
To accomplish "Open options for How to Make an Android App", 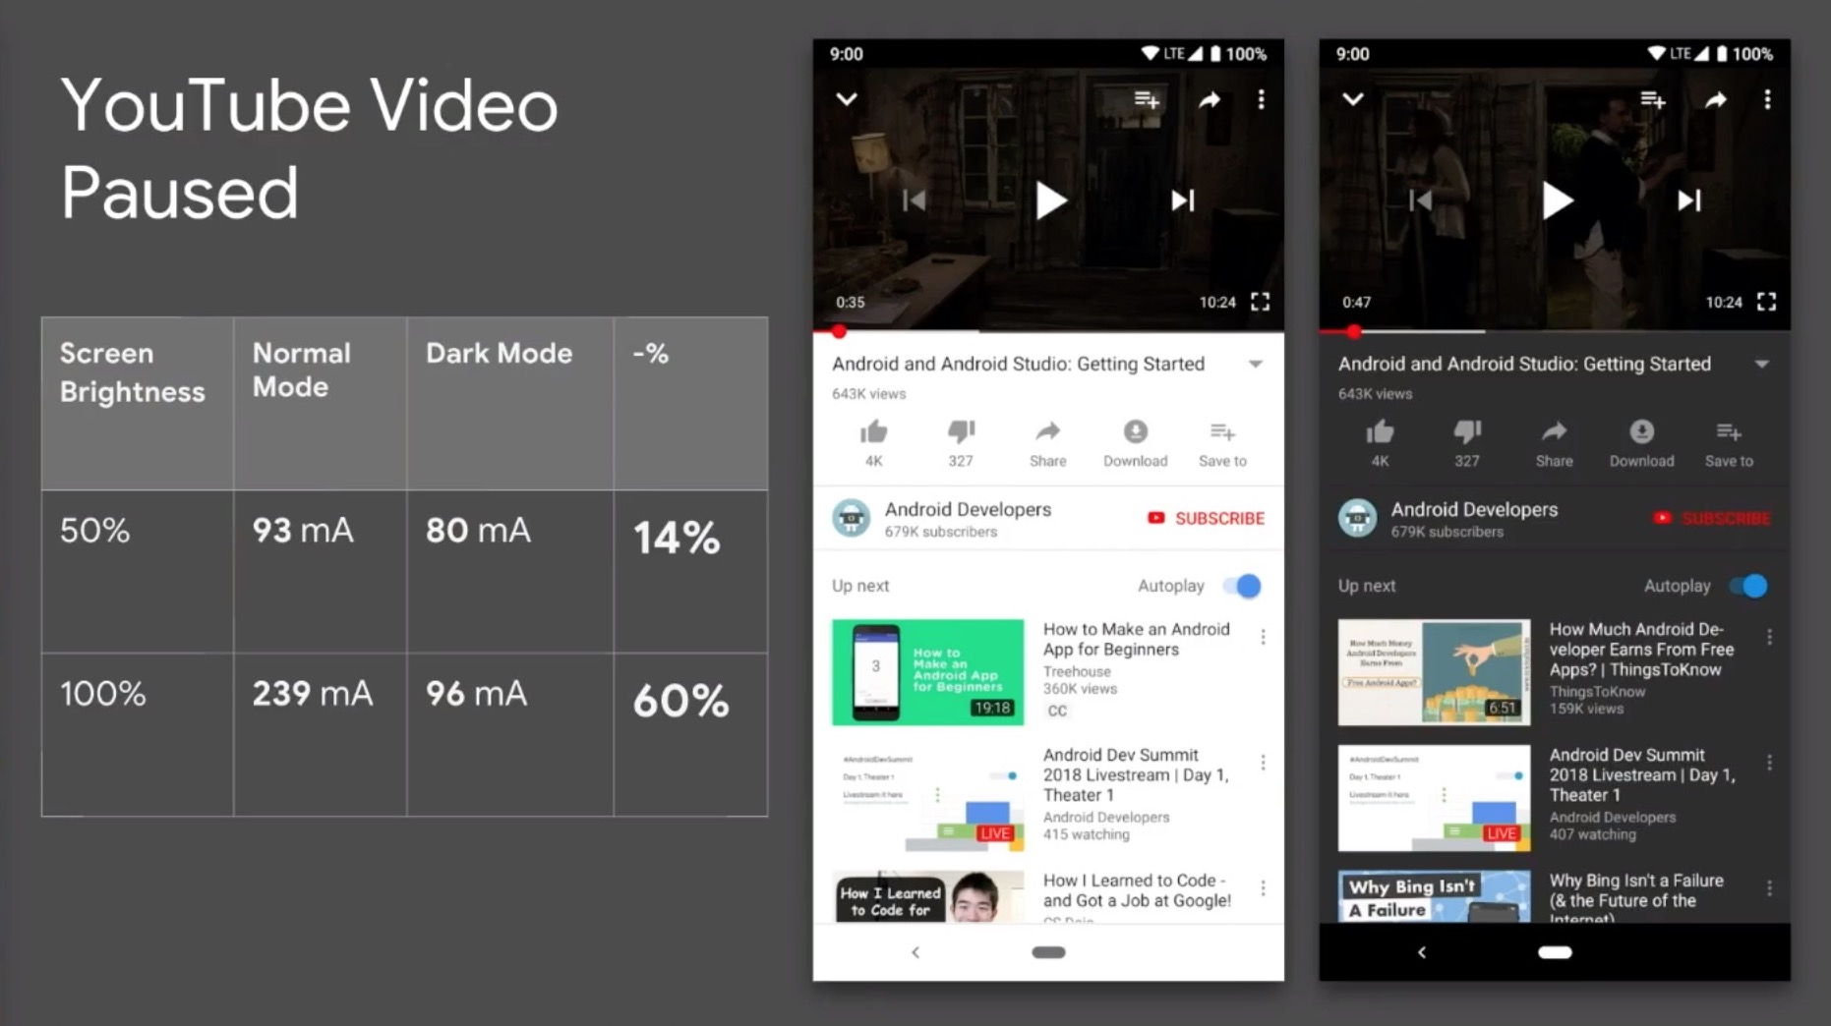I will (x=1263, y=637).
